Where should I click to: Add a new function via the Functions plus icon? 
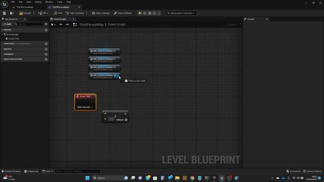(x=46, y=44)
